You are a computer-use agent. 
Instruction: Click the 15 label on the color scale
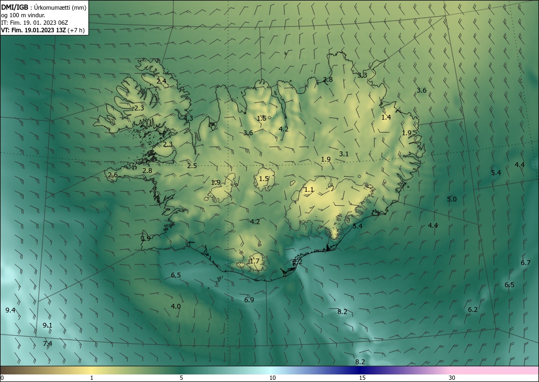tap(362, 378)
